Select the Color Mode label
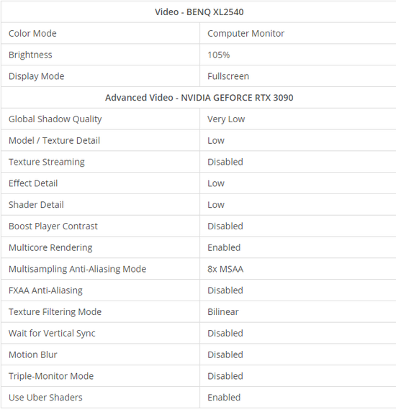The image size is (396, 412). pyautogui.click(x=32, y=33)
